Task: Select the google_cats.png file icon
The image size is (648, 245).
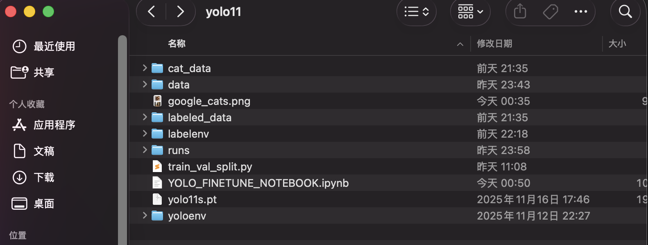Action: click(x=157, y=101)
